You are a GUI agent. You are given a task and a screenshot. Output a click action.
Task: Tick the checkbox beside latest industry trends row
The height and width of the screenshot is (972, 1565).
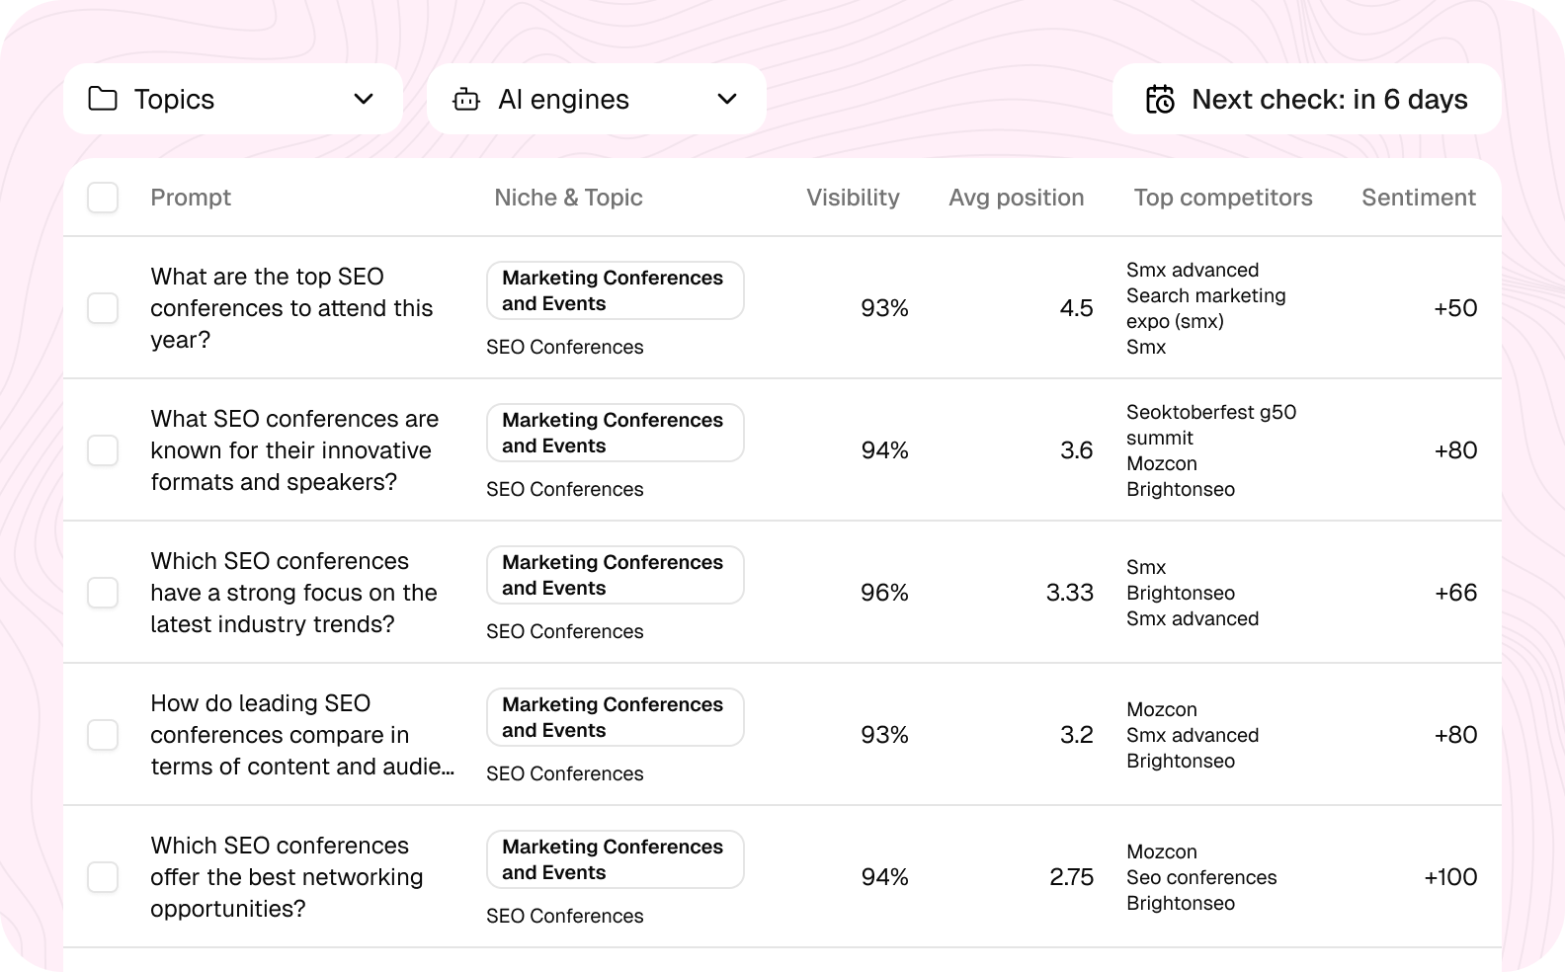(102, 592)
